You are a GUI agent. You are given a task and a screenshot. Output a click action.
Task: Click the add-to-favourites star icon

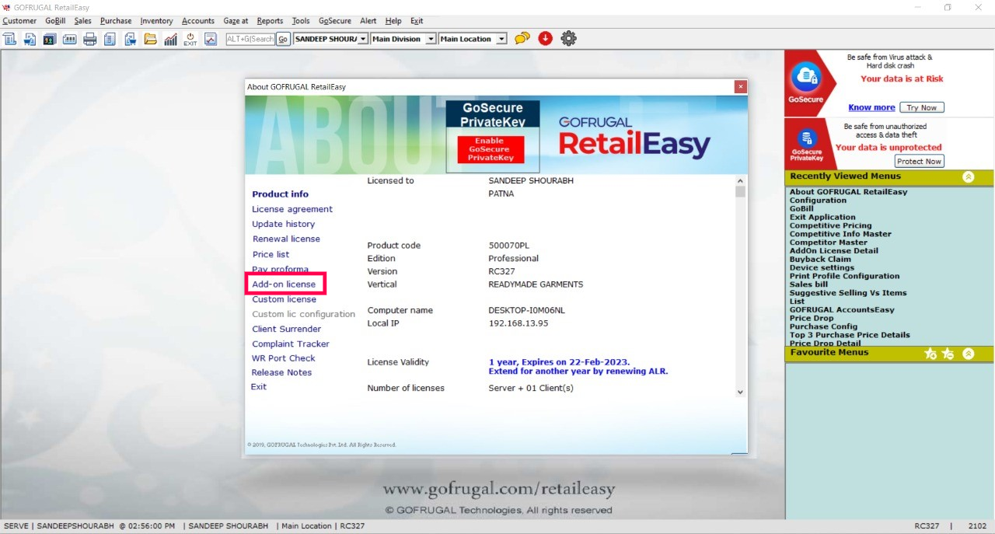point(930,354)
